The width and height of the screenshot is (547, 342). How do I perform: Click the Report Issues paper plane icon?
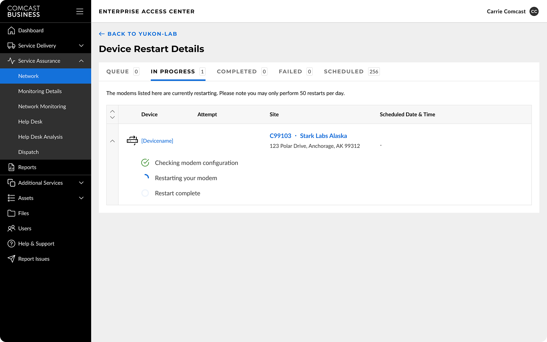click(11, 259)
